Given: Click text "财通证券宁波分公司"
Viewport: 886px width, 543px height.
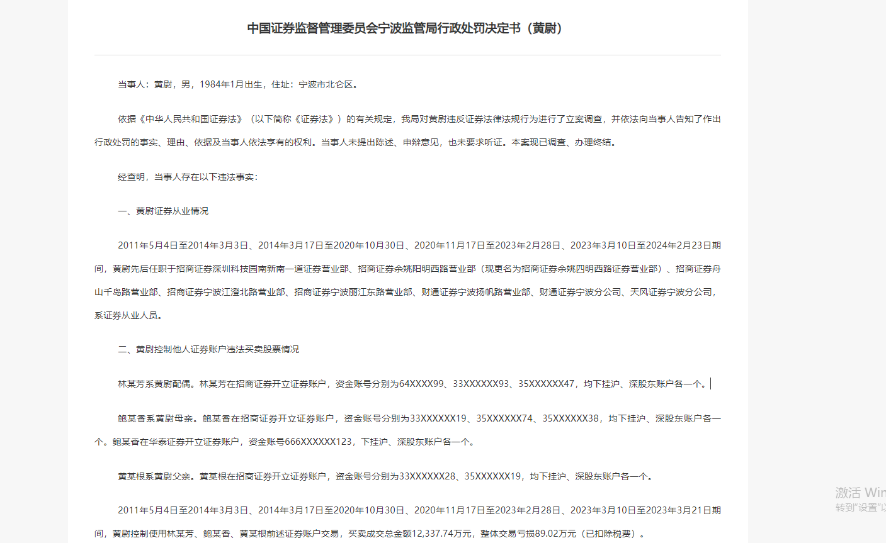Looking at the screenshot, I should (581, 292).
